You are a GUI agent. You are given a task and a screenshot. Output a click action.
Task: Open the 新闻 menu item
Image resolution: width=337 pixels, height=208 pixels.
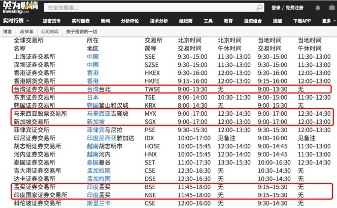[106, 21]
